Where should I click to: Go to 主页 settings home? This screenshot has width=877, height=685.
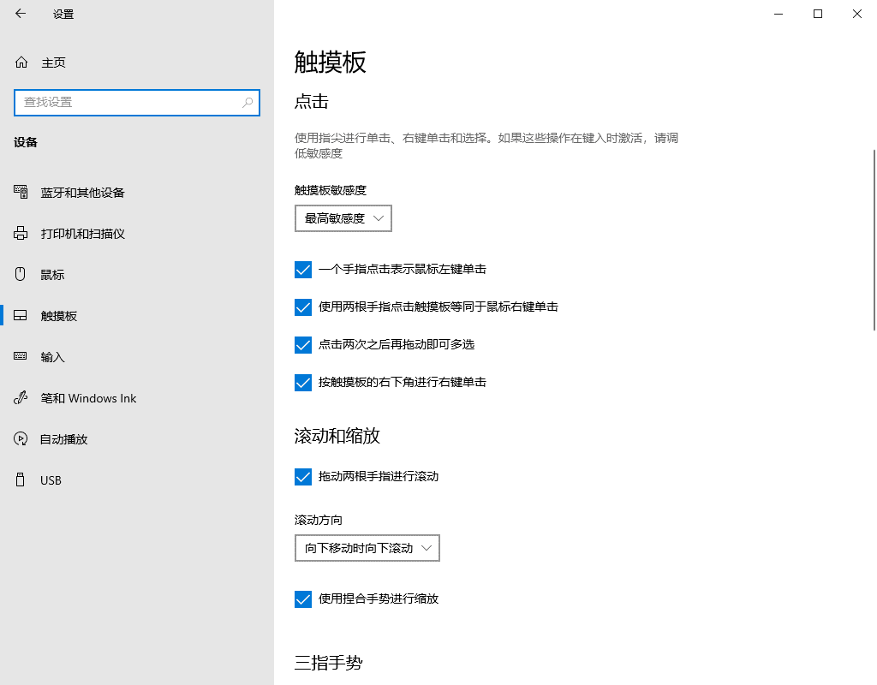[x=137, y=63]
